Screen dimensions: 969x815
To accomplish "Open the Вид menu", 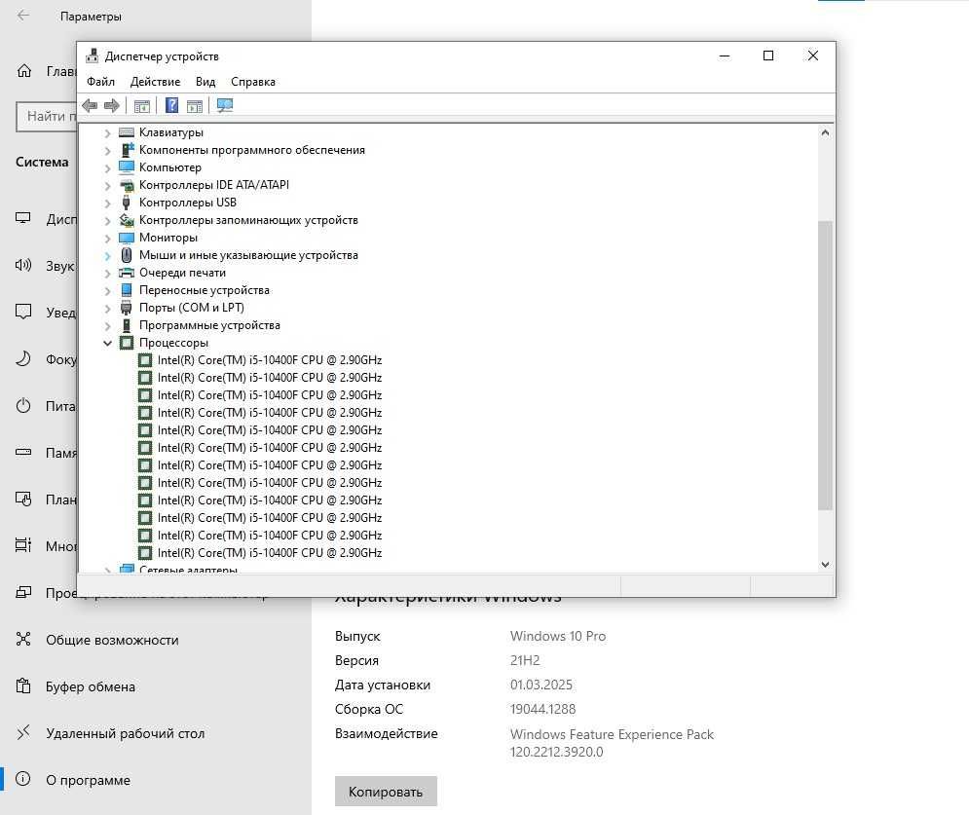I will coord(205,82).
